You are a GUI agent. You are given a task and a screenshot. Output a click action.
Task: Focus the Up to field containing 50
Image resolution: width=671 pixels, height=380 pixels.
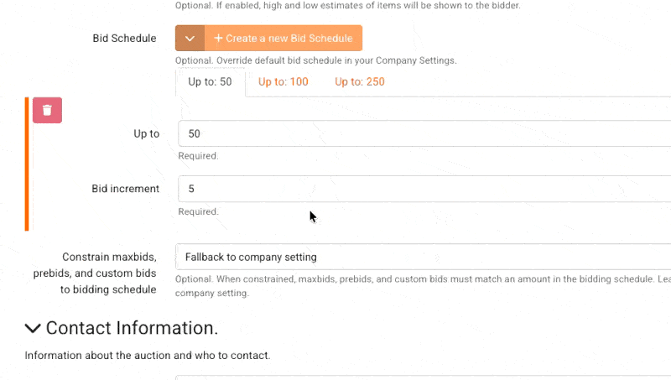pos(424,133)
